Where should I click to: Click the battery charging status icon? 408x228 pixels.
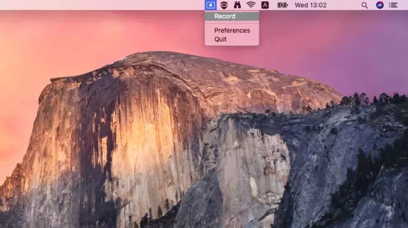[x=282, y=5]
